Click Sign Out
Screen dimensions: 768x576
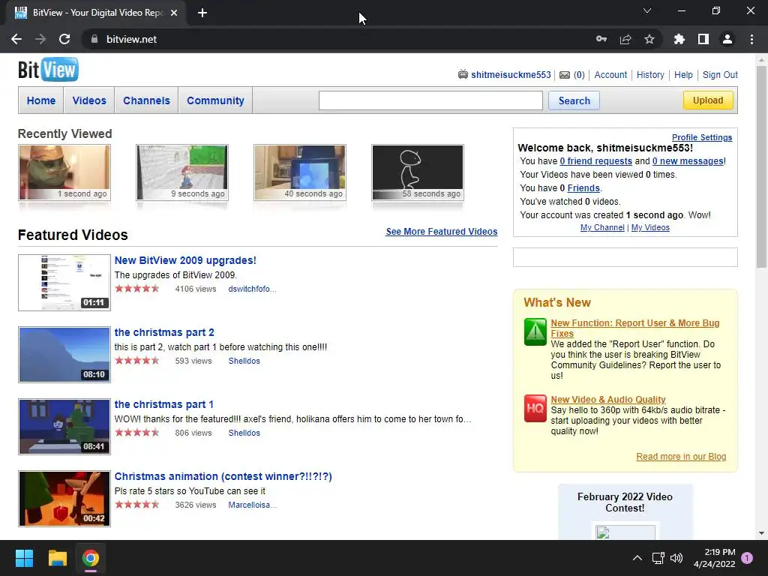tap(720, 75)
